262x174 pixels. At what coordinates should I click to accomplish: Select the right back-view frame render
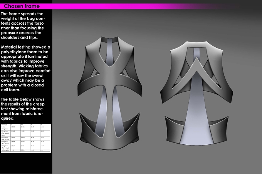point(196,93)
